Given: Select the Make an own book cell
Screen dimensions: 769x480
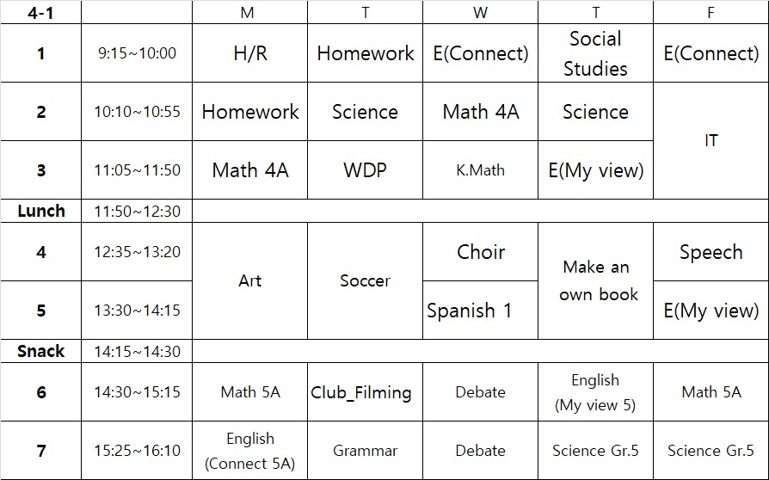Looking at the screenshot, I should (x=595, y=281).
